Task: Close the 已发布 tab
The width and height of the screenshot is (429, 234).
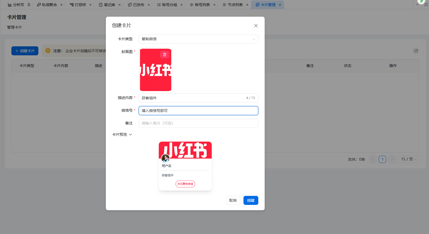Action: 149,5
